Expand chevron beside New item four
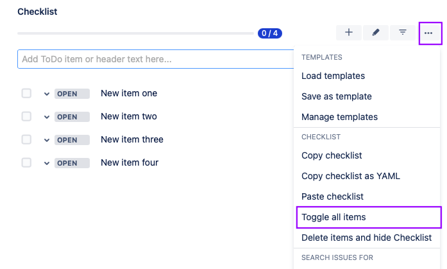 [x=47, y=163]
